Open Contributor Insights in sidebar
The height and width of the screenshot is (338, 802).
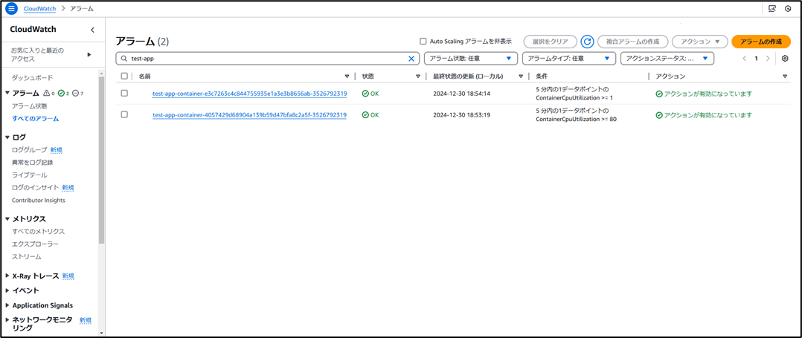tap(39, 200)
